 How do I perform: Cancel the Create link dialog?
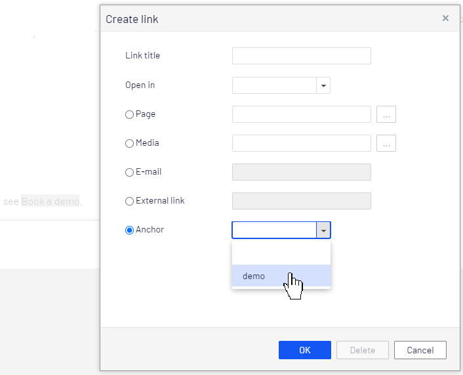420,350
